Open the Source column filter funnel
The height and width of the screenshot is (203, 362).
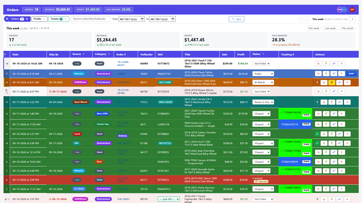coord(84,54)
